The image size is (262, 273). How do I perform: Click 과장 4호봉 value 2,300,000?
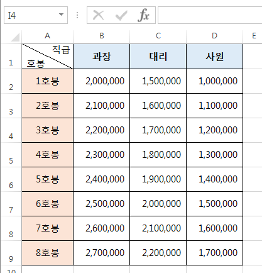tap(102, 155)
